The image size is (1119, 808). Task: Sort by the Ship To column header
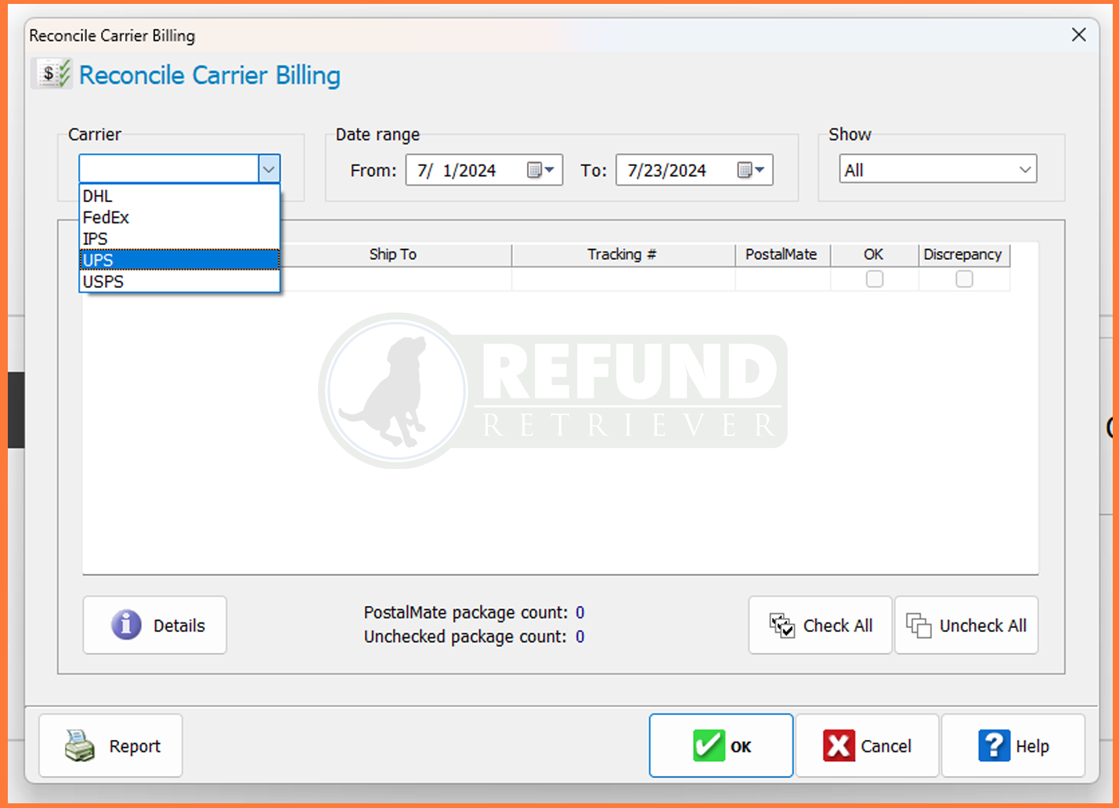393,254
